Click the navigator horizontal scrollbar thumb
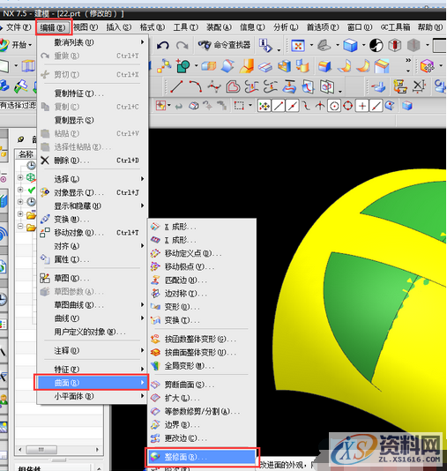The height and width of the screenshot is (471, 447). coord(41,449)
